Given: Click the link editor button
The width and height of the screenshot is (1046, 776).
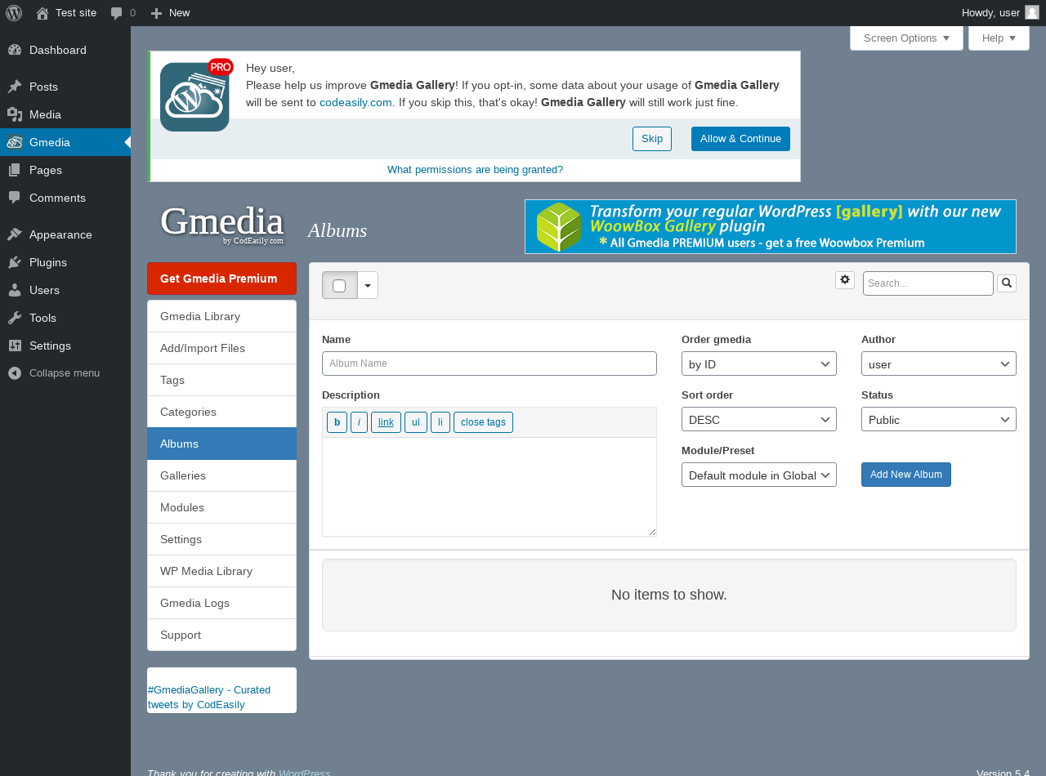Looking at the screenshot, I should tap(386, 422).
